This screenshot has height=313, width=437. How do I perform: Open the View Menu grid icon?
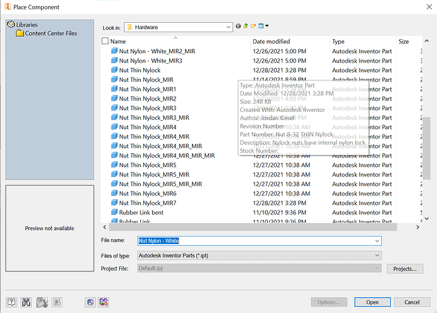point(263,26)
